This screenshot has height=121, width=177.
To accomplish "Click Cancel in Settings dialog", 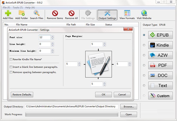I will pos(122,94).
